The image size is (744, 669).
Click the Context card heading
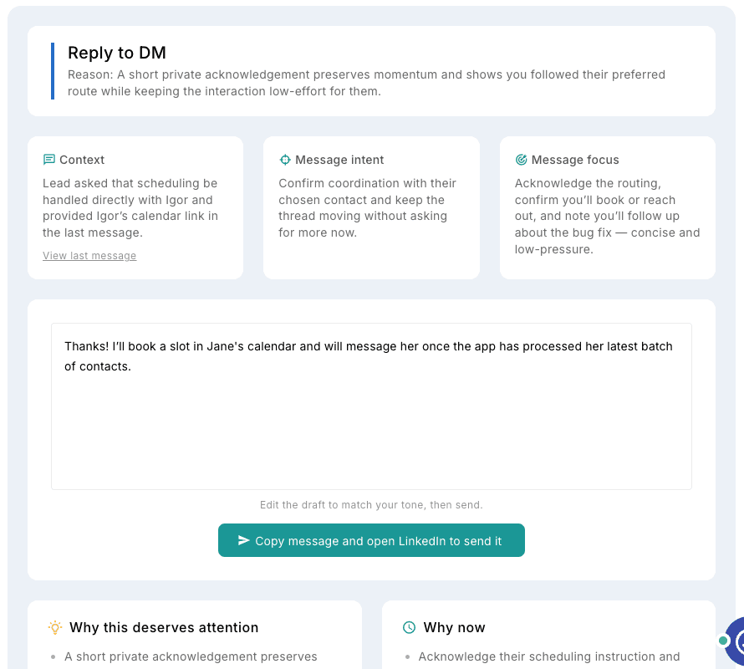(x=82, y=160)
